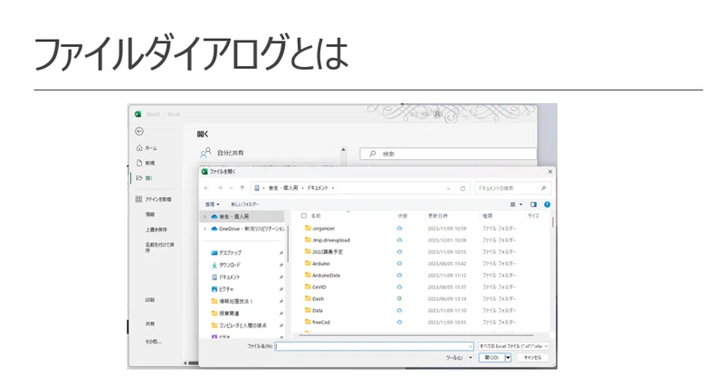Click 新しいフォルダー button
The image size is (724, 386).
[x=244, y=204]
